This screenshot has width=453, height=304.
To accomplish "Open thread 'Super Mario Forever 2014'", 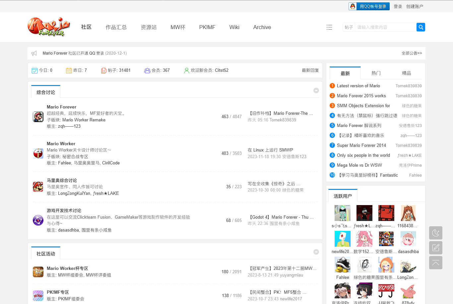I will pyautogui.click(x=361, y=145).
